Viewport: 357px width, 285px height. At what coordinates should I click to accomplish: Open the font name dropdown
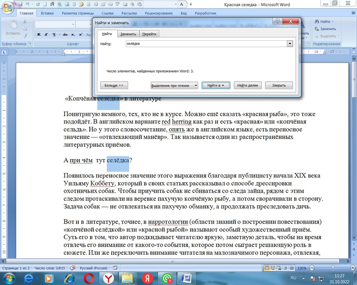point(73,24)
